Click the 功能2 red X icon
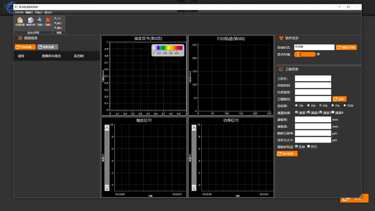This screenshot has width=375, height=211. tap(48, 22)
